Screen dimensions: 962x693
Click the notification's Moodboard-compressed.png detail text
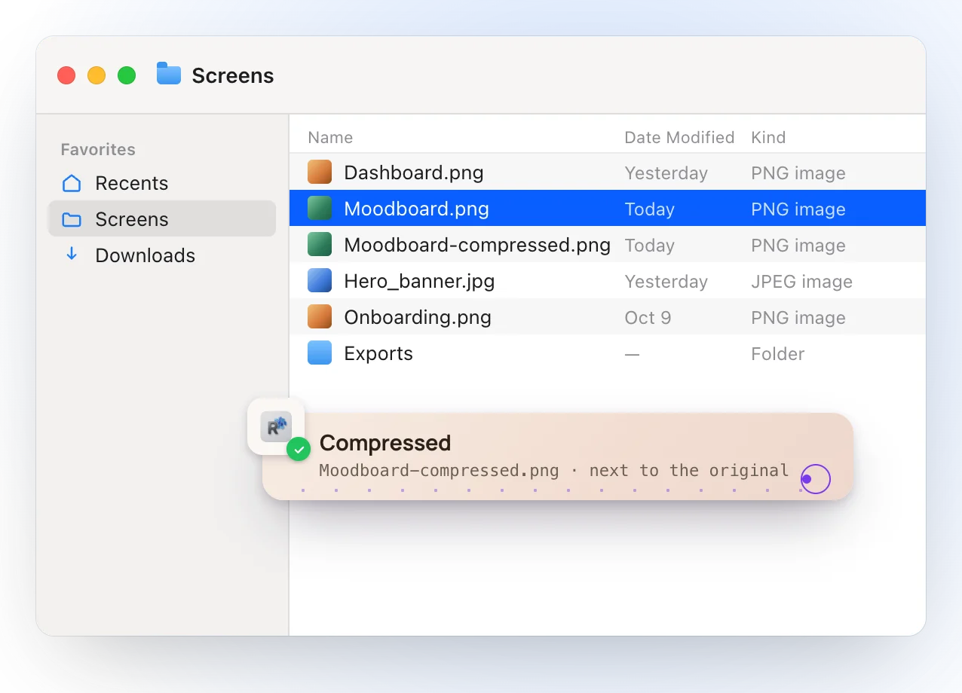coord(439,471)
